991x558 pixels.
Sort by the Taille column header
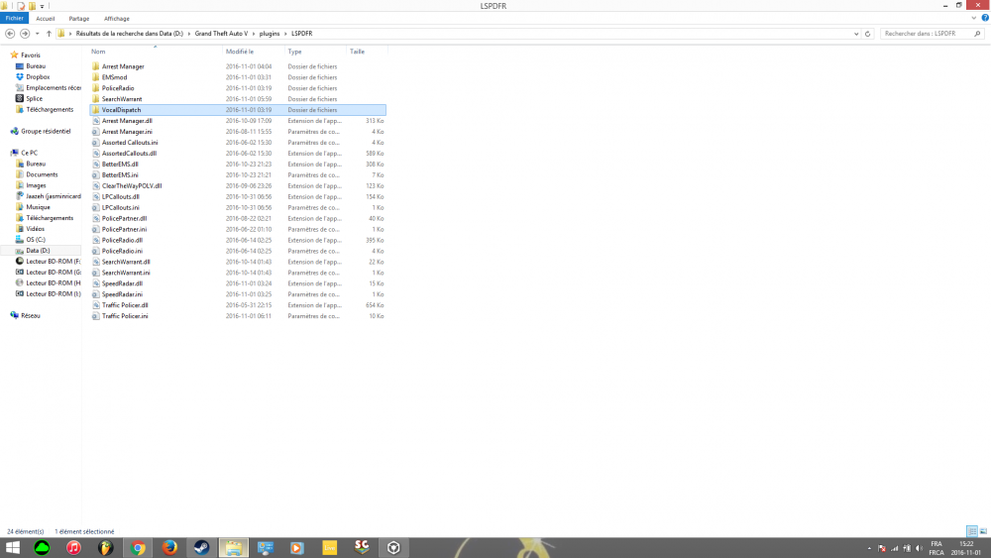(x=357, y=52)
